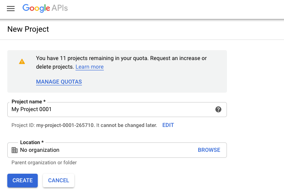Open the hamburger navigation menu
This screenshot has height=196, width=284.
pos(11,9)
